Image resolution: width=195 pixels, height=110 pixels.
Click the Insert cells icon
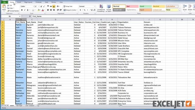(185, 6)
